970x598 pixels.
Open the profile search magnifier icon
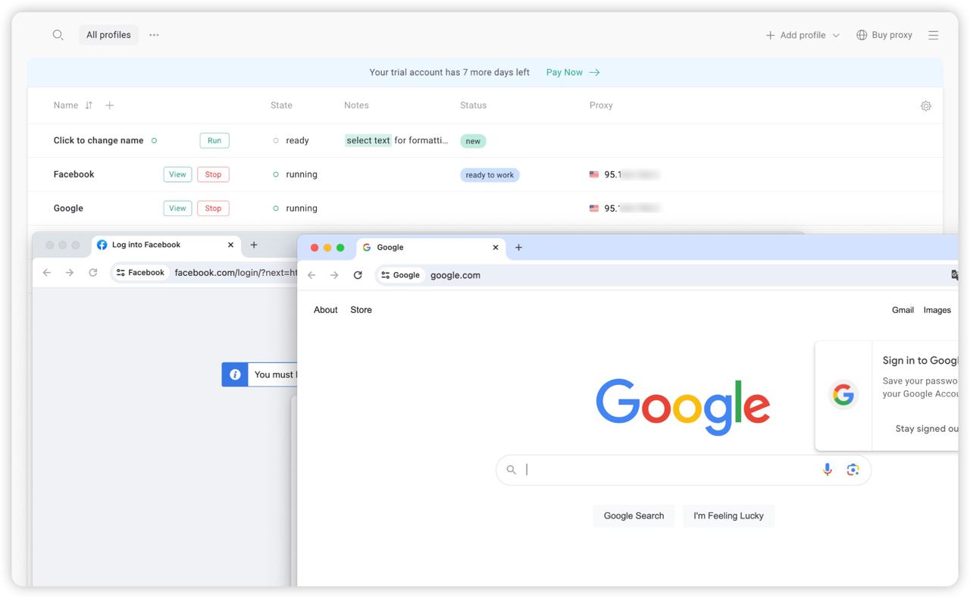58,35
